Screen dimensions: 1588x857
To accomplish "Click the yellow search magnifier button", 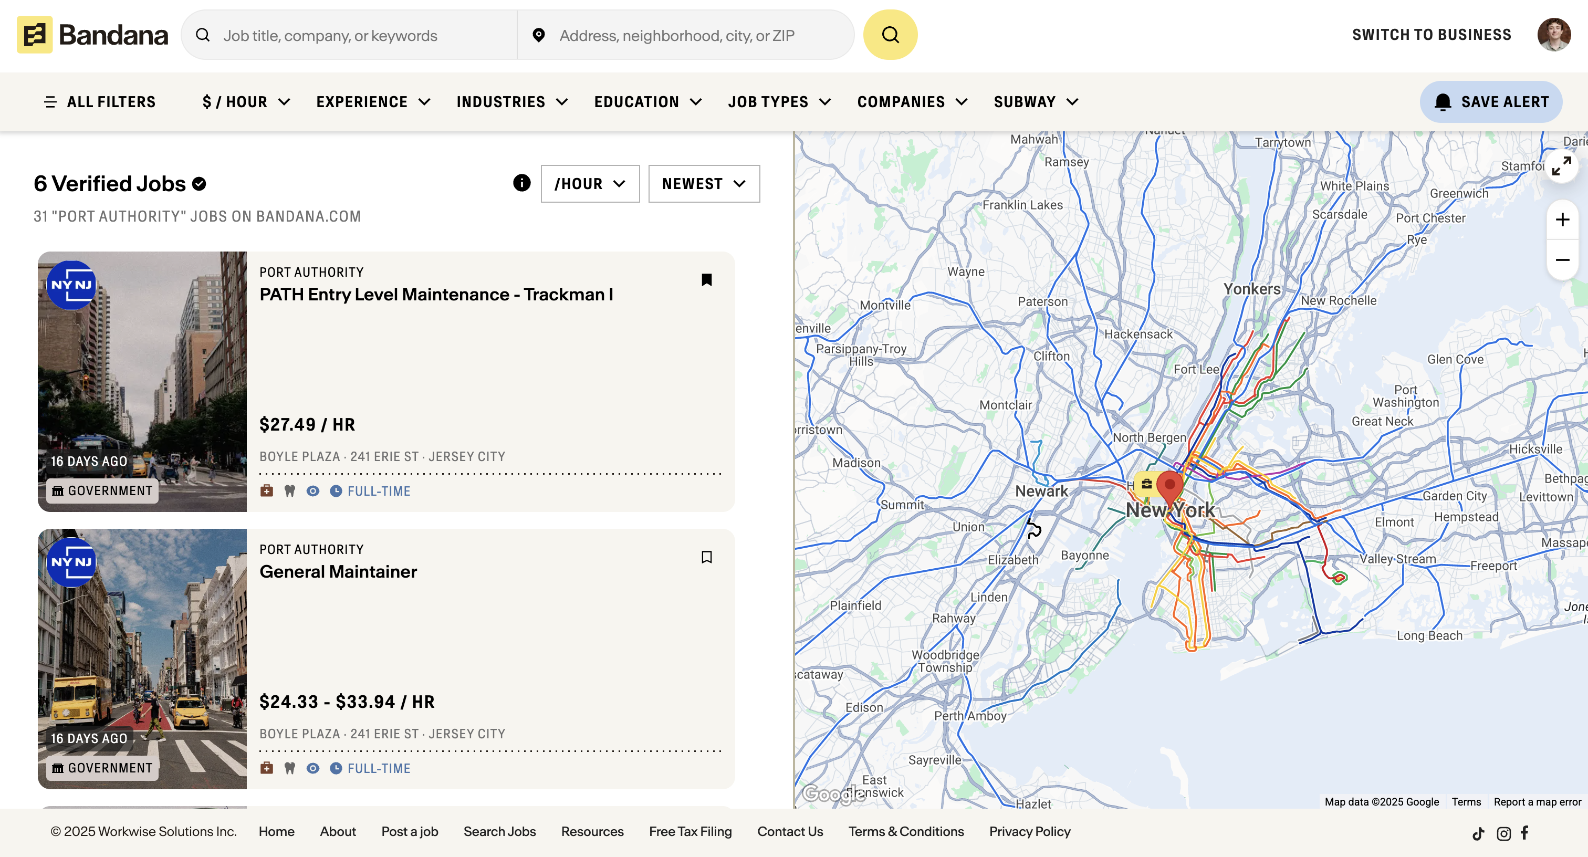I will [890, 35].
